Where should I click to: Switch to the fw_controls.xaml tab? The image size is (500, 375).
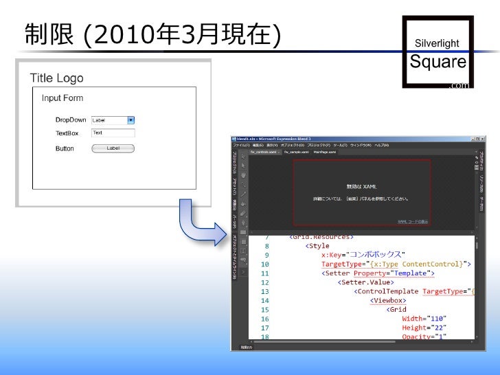264,152
